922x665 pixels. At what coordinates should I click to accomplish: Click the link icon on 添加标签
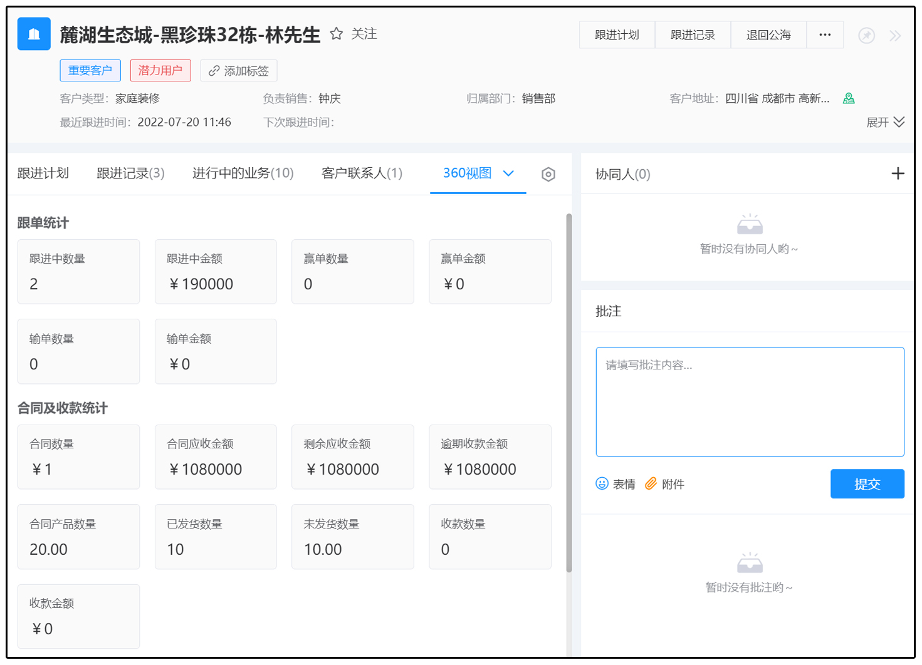(x=213, y=70)
